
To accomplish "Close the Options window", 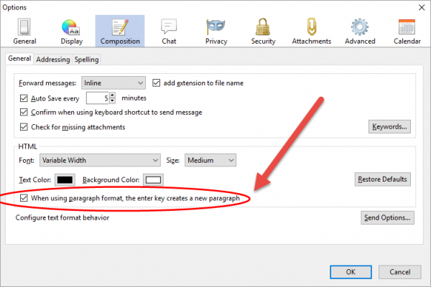I will [x=422, y=7].
